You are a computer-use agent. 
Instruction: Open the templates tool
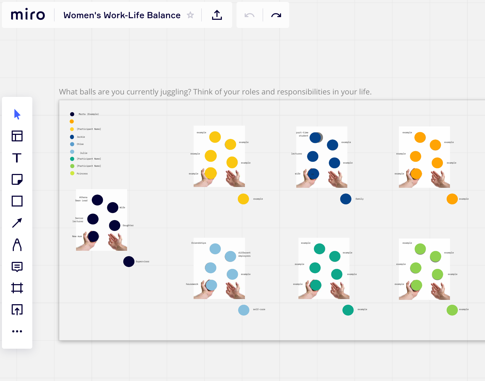(x=17, y=136)
